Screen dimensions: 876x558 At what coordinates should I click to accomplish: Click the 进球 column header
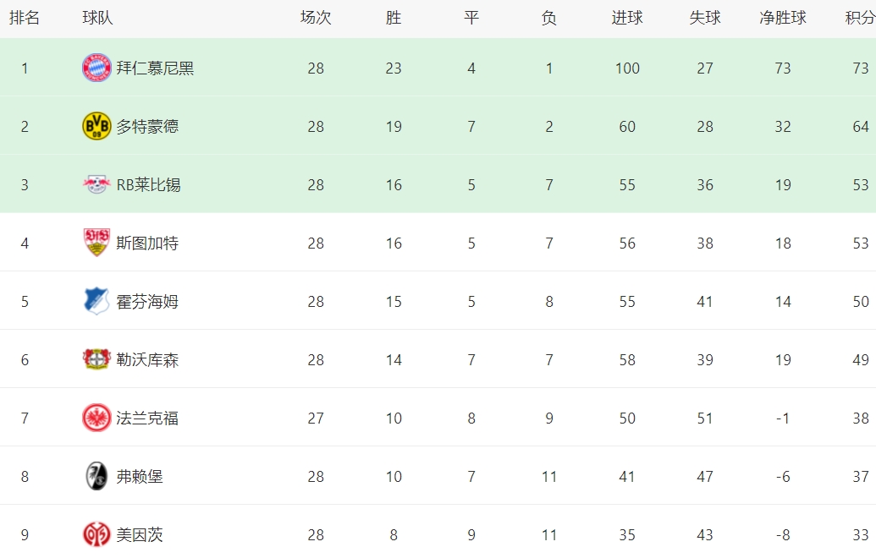click(x=627, y=18)
